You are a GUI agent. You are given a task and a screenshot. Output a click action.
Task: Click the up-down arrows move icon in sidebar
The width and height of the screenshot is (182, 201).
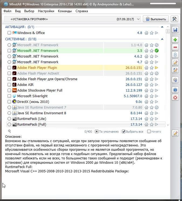[x=175, y=55]
